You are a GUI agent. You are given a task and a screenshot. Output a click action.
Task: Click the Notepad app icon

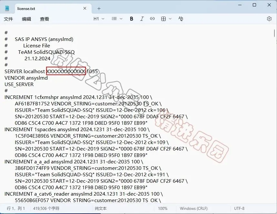coord(7,8)
